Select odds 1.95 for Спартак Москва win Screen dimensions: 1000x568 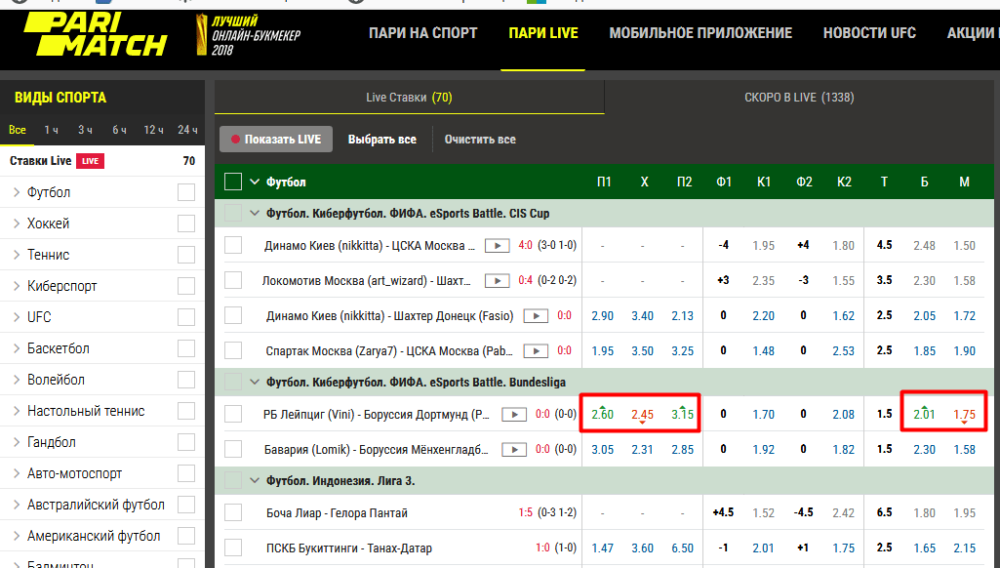(x=602, y=351)
